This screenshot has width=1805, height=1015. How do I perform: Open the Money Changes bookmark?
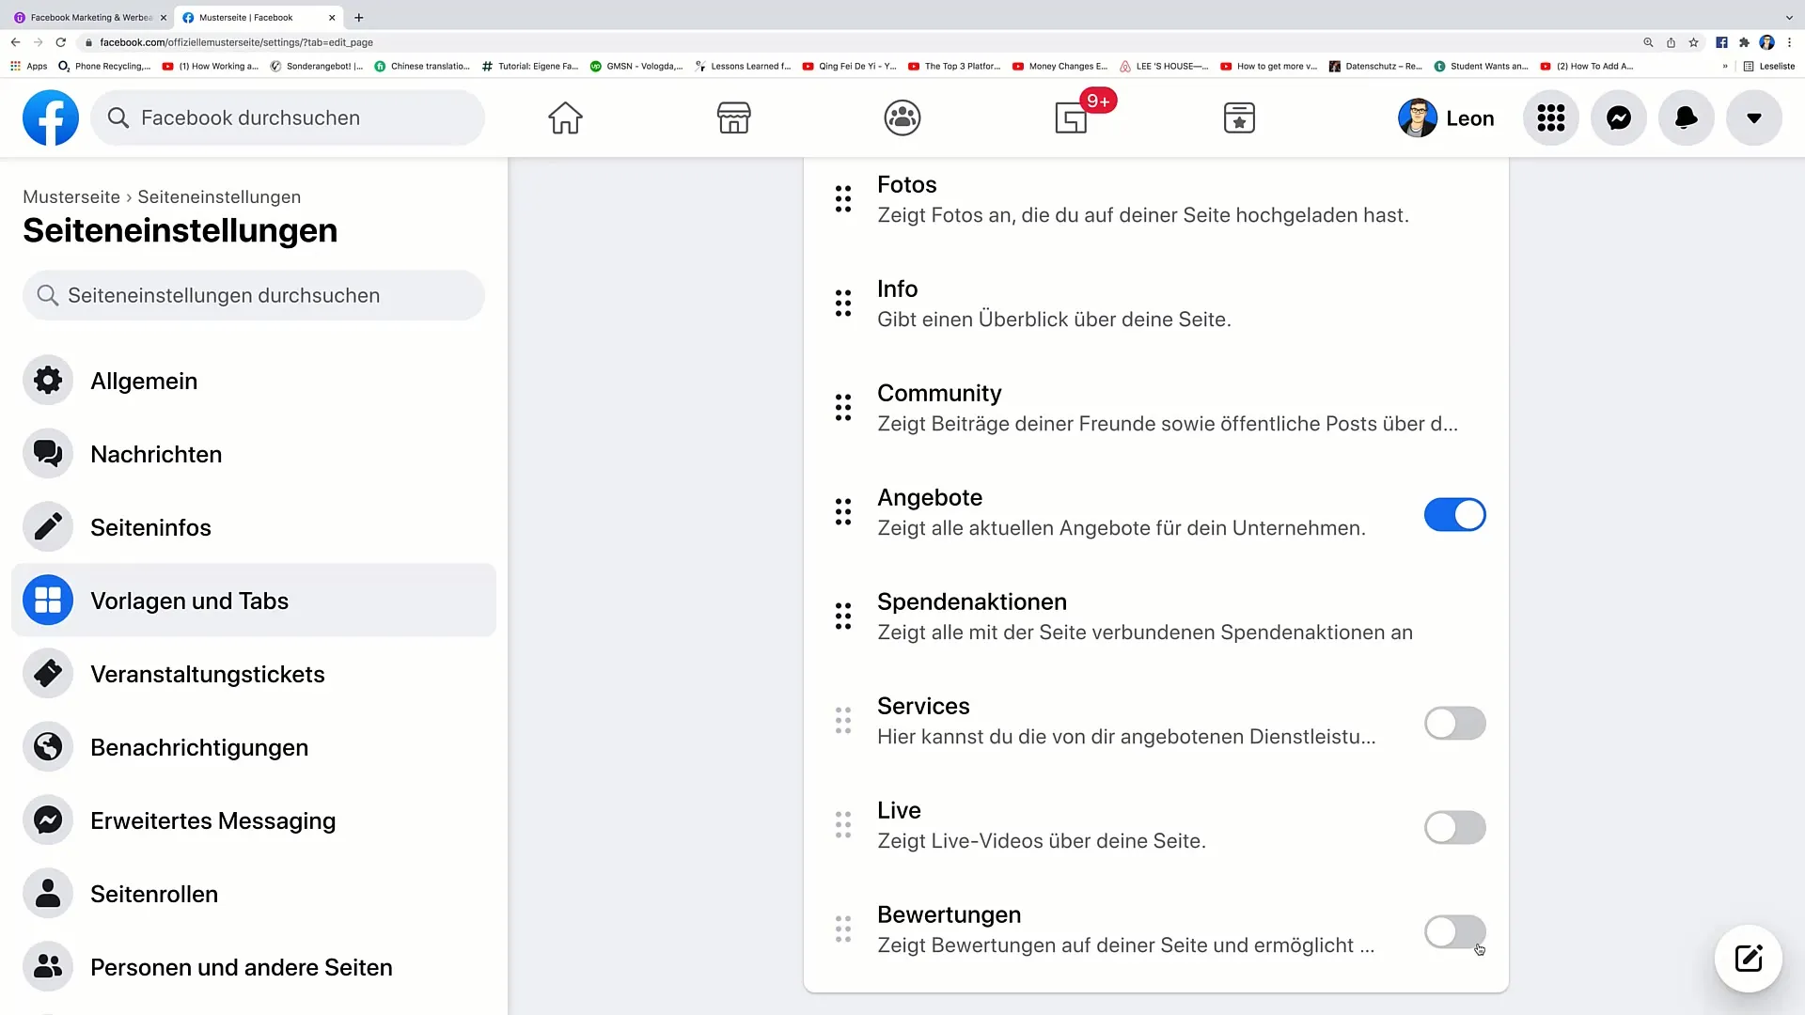coord(1059,66)
